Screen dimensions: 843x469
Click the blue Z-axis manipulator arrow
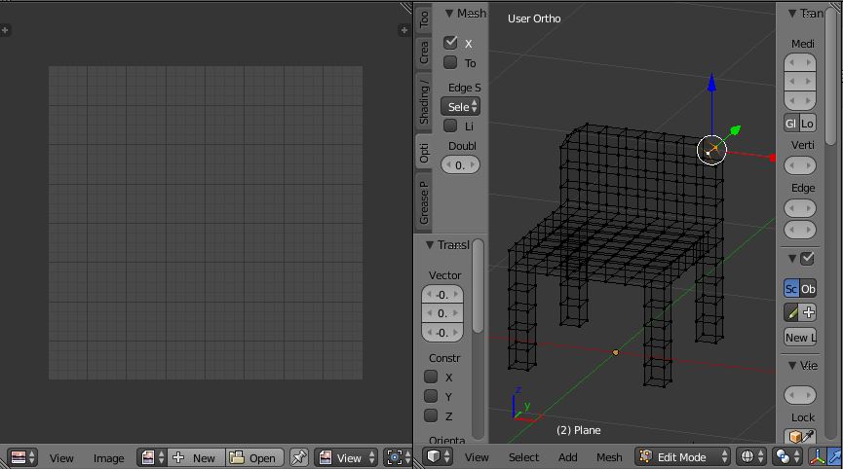tap(711, 82)
